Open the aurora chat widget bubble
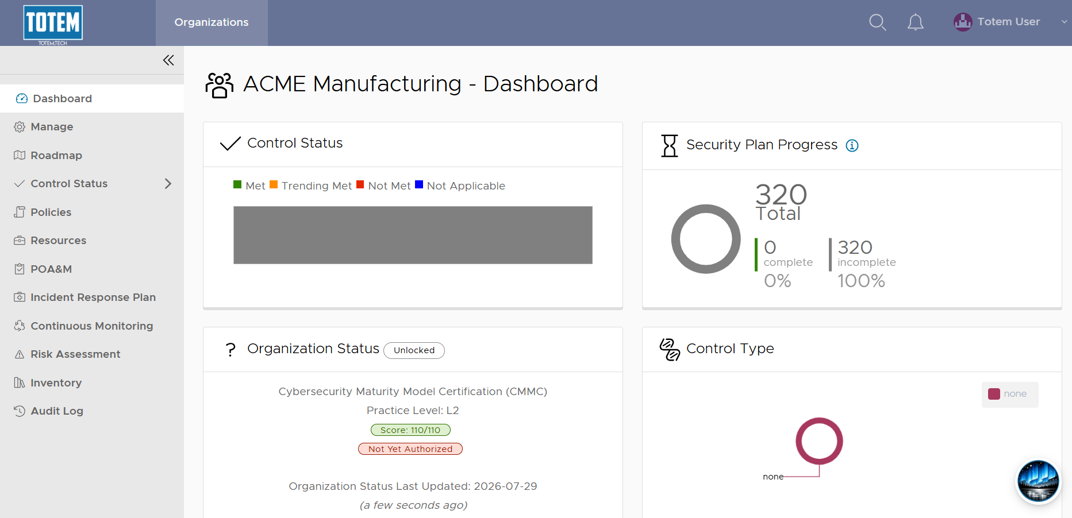Image resolution: width=1072 pixels, height=518 pixels. coord(1038,481)
